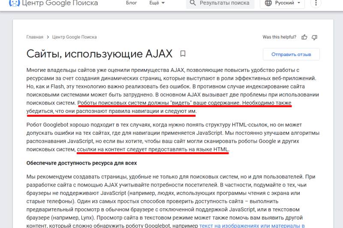Mark page helpful with thumbs up
The image size is (343, 228).
click(304, 37)
